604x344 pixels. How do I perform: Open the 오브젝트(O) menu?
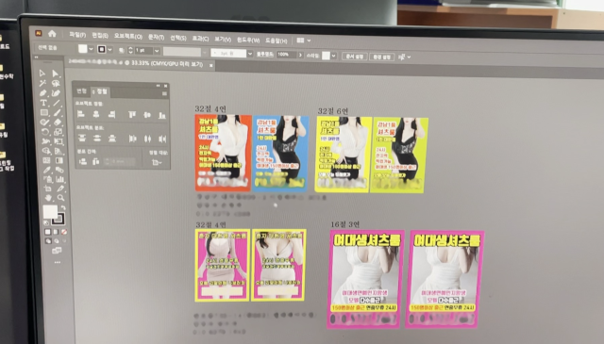pos(128,37)
